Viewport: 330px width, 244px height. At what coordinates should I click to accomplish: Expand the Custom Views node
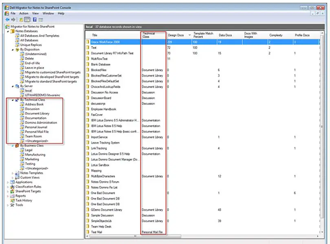13,178
